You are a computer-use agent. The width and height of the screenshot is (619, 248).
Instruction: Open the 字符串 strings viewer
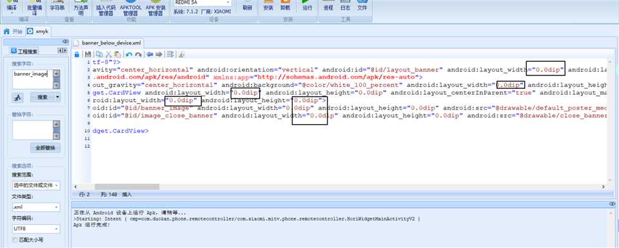(x=57, y=6)
